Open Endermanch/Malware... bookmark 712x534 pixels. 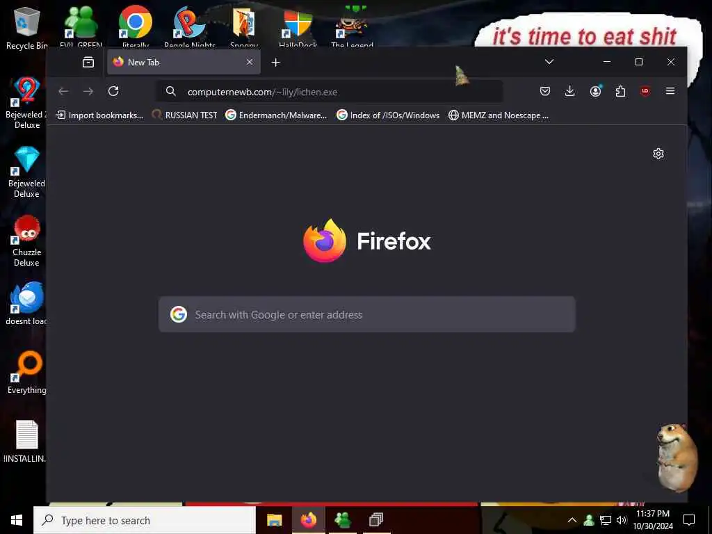coord(276,115)
